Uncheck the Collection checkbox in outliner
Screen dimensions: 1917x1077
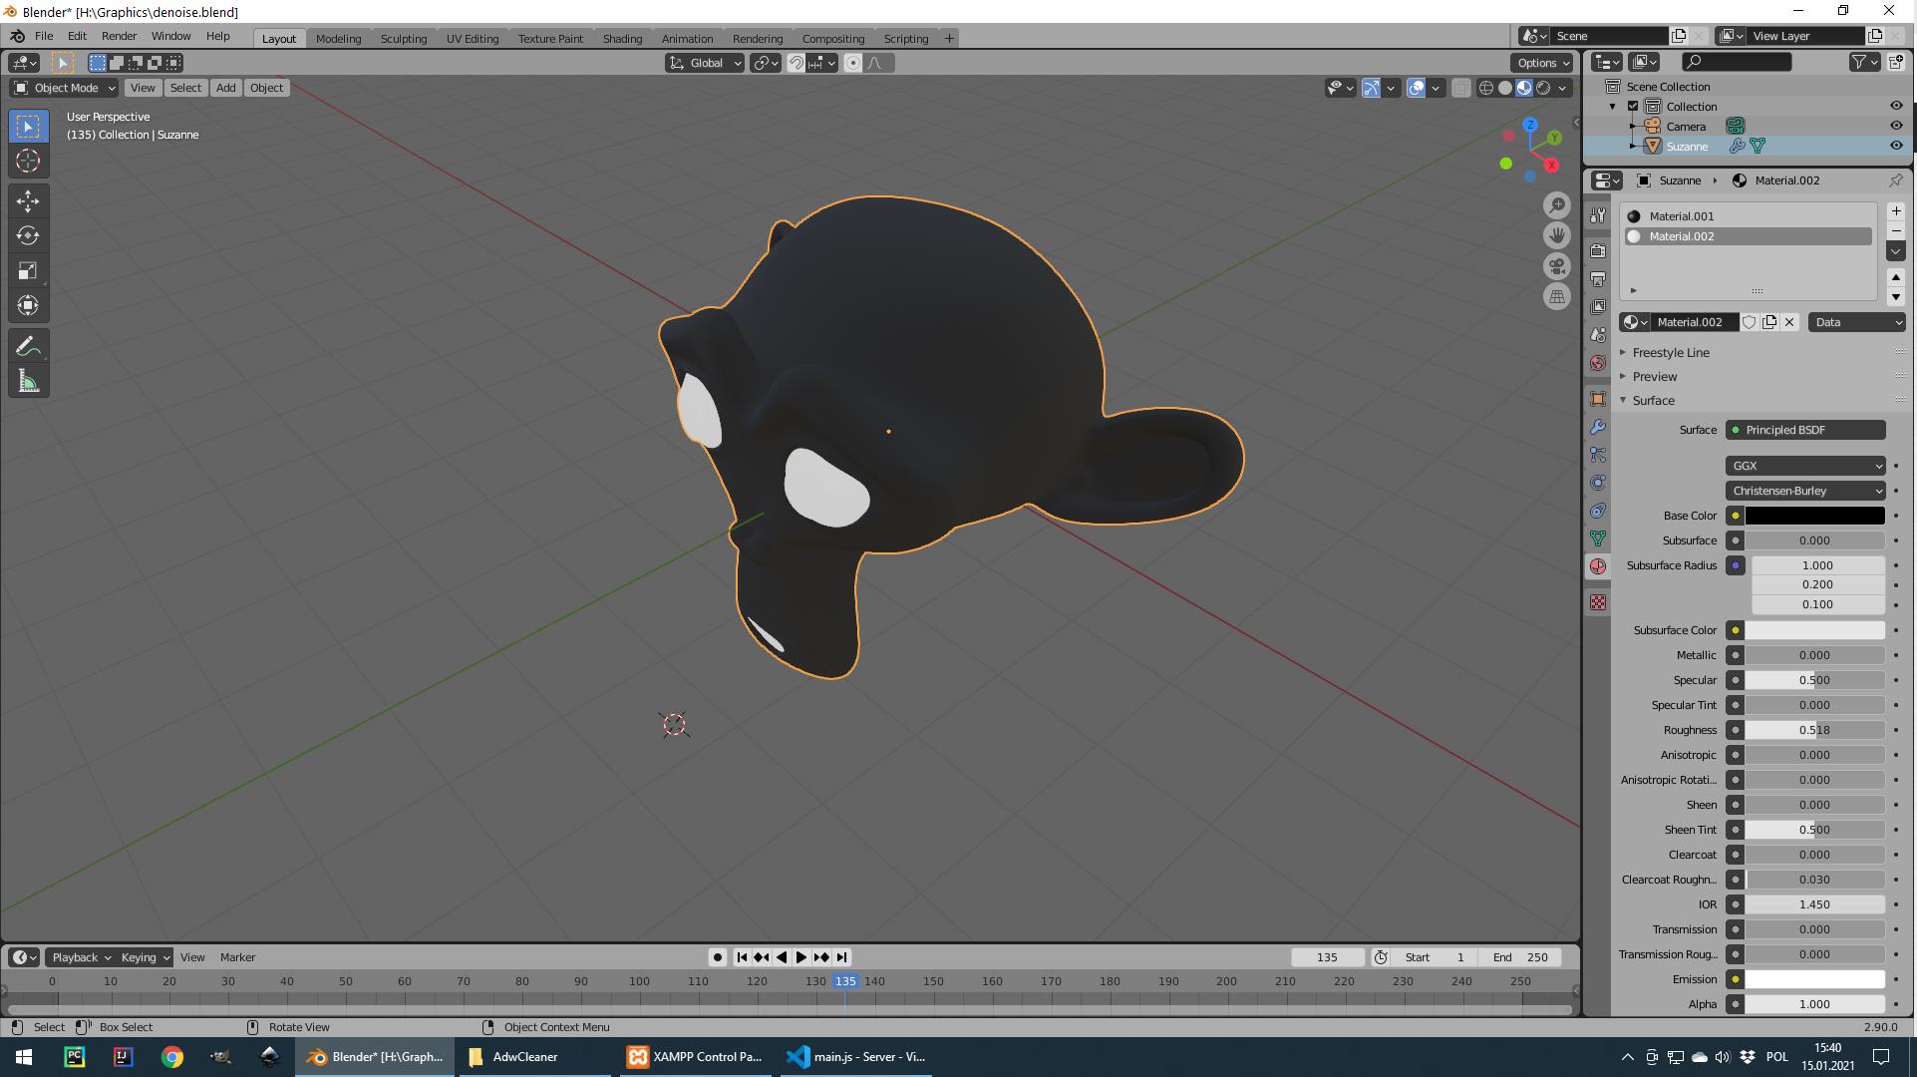point(1633,106)
